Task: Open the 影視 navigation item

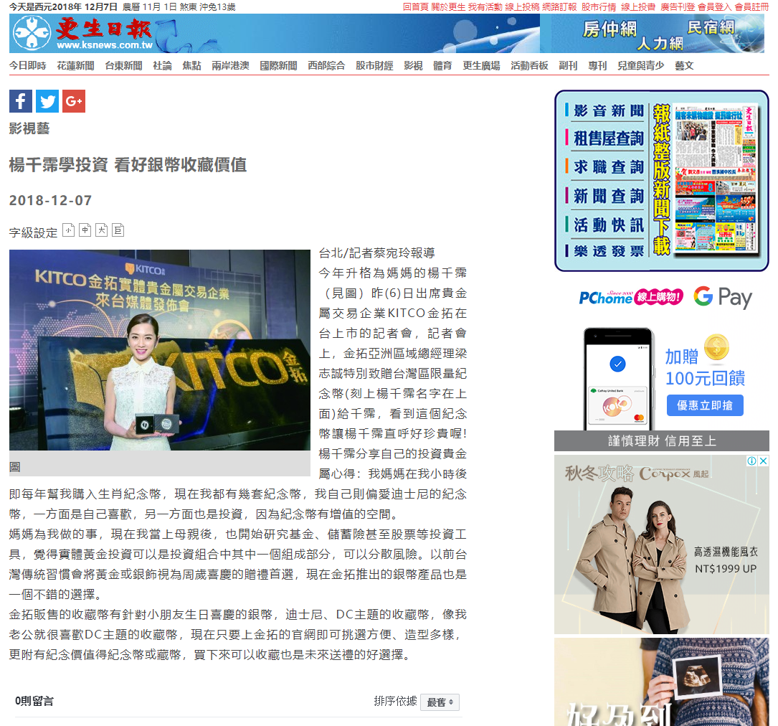Action: (413, 65)
